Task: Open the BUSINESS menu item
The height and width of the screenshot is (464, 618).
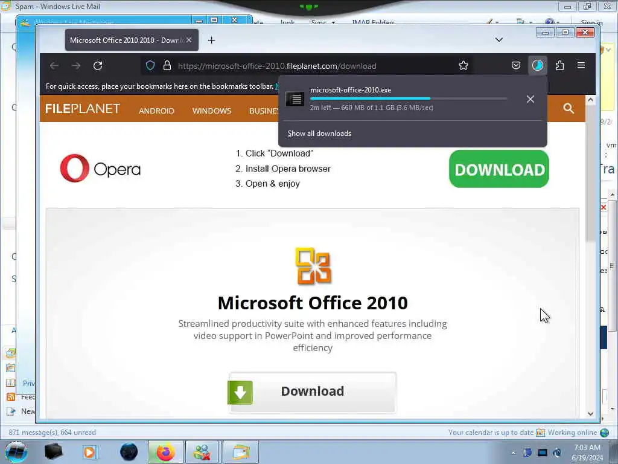Action: [x=264, y=111]
